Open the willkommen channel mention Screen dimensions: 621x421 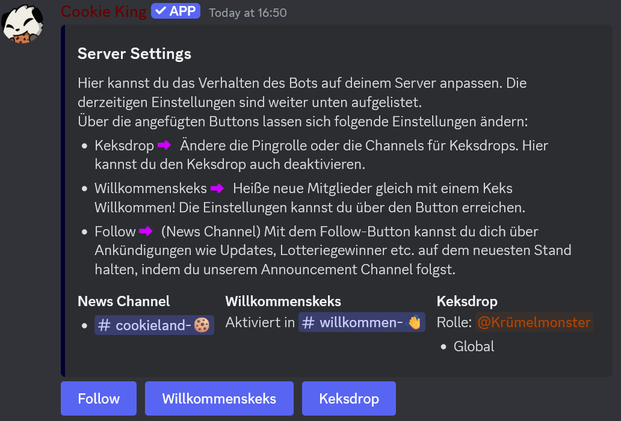click(360, 322)
